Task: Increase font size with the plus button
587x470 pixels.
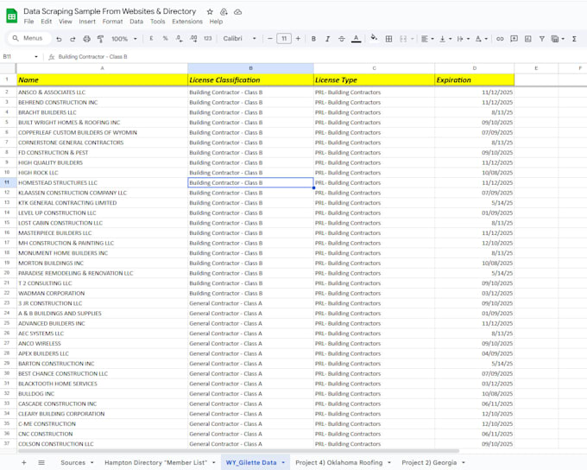Action: pyautogui.click(x=298, y=38)
